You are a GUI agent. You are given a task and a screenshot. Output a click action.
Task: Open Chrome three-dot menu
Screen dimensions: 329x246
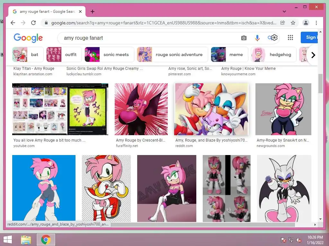[316, 23]
